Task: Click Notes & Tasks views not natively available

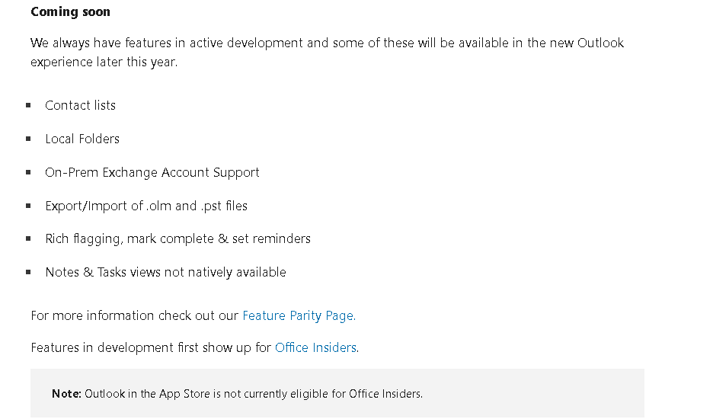Action: click(x=165, y=273)
